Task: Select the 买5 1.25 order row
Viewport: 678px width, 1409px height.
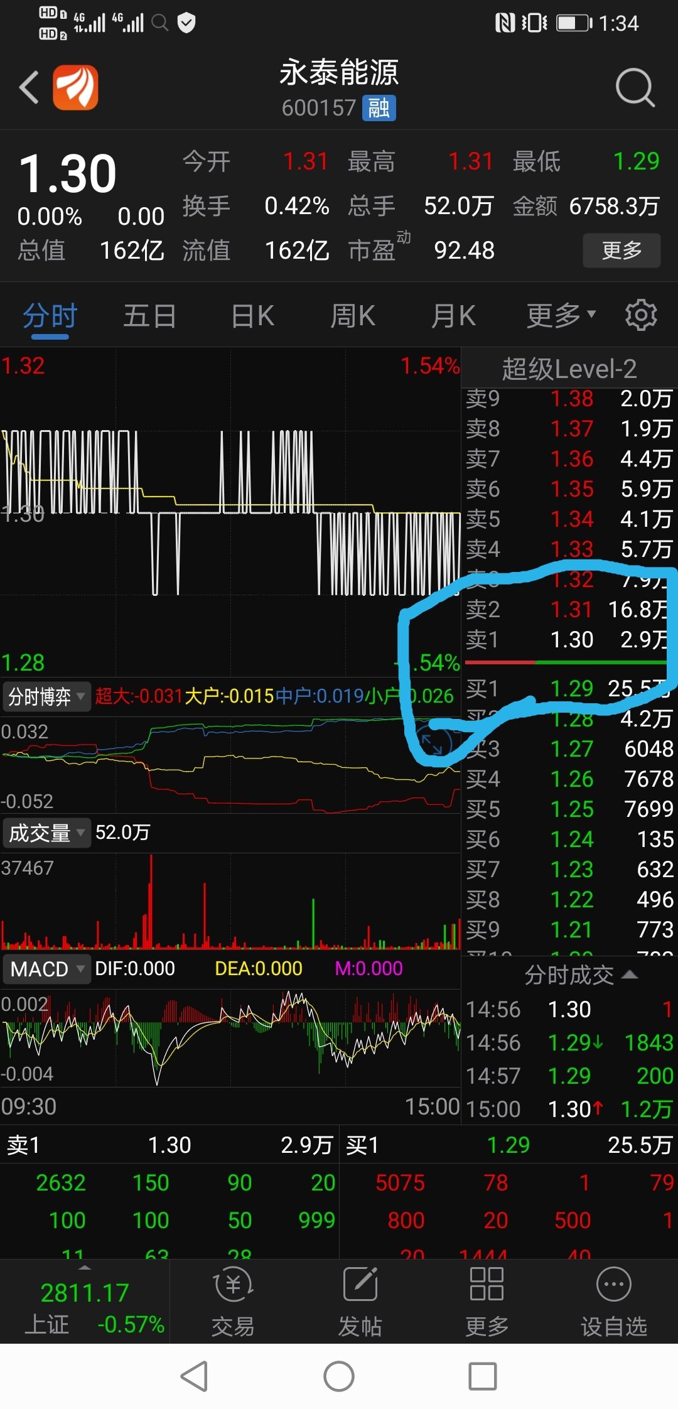Action: coord(569,809)
